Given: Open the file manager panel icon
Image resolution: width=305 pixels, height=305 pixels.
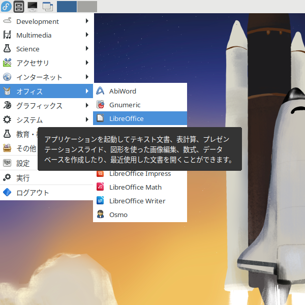Looking at the screenshot, I should [x=19, y=7].
